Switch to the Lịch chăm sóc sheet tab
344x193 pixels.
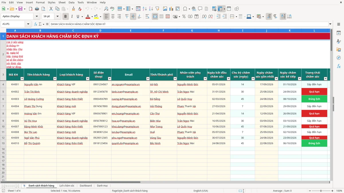coord(67,186)
